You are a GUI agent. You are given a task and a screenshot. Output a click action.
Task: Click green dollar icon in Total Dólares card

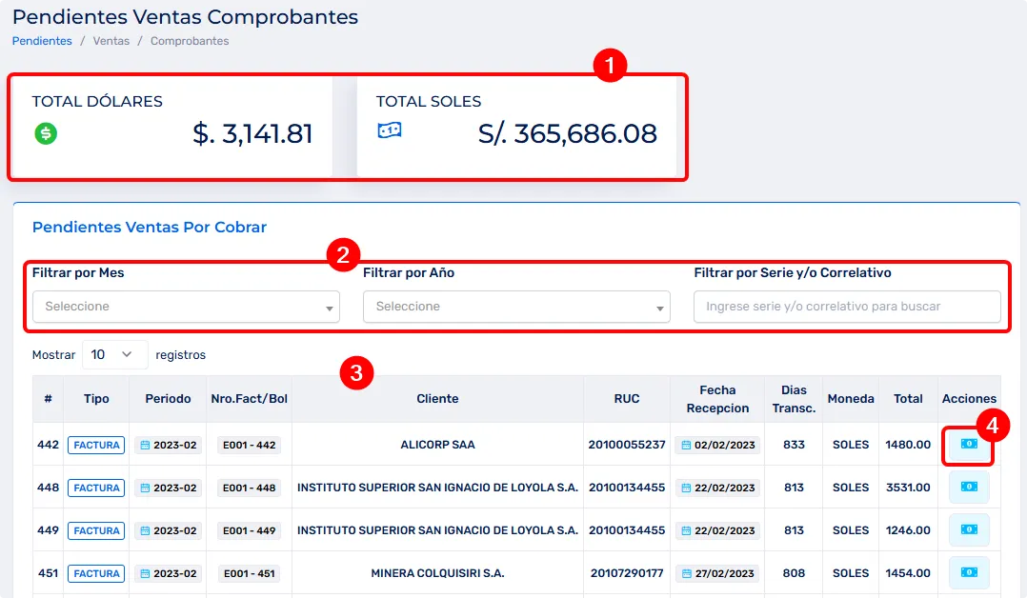pos(46,133)
